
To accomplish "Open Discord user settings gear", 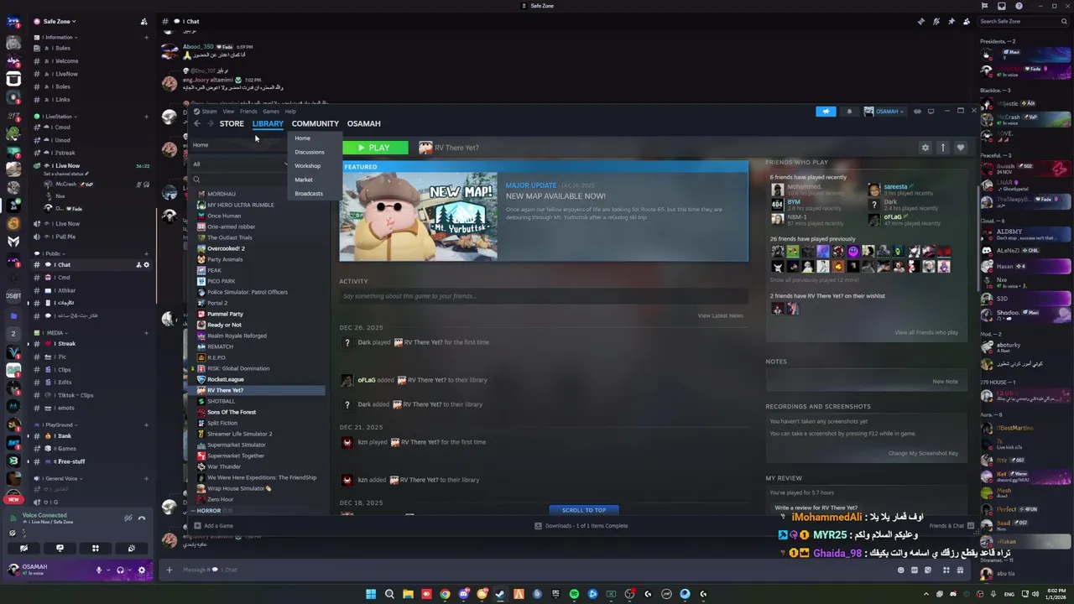I will click(141, 570).
